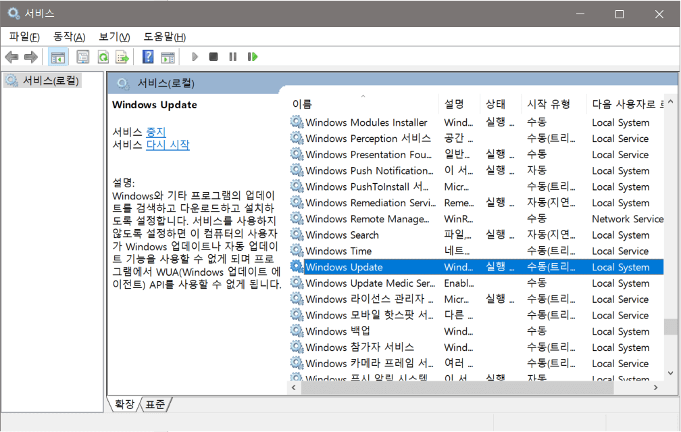Select 서비스(로컬) in the left tree
Viewport: 681px width, 432px height.
coord(51,80)
